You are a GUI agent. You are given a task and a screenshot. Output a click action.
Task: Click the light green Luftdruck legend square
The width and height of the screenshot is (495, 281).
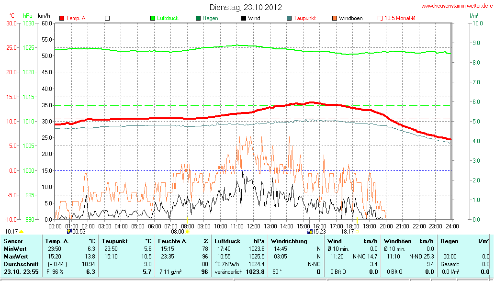pos(153,18)
